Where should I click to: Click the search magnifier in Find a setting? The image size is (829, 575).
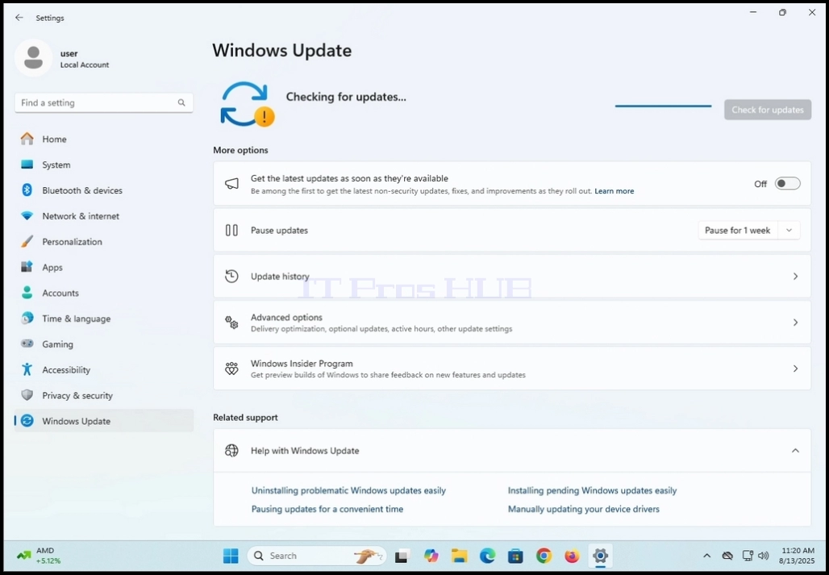[181, 102]
